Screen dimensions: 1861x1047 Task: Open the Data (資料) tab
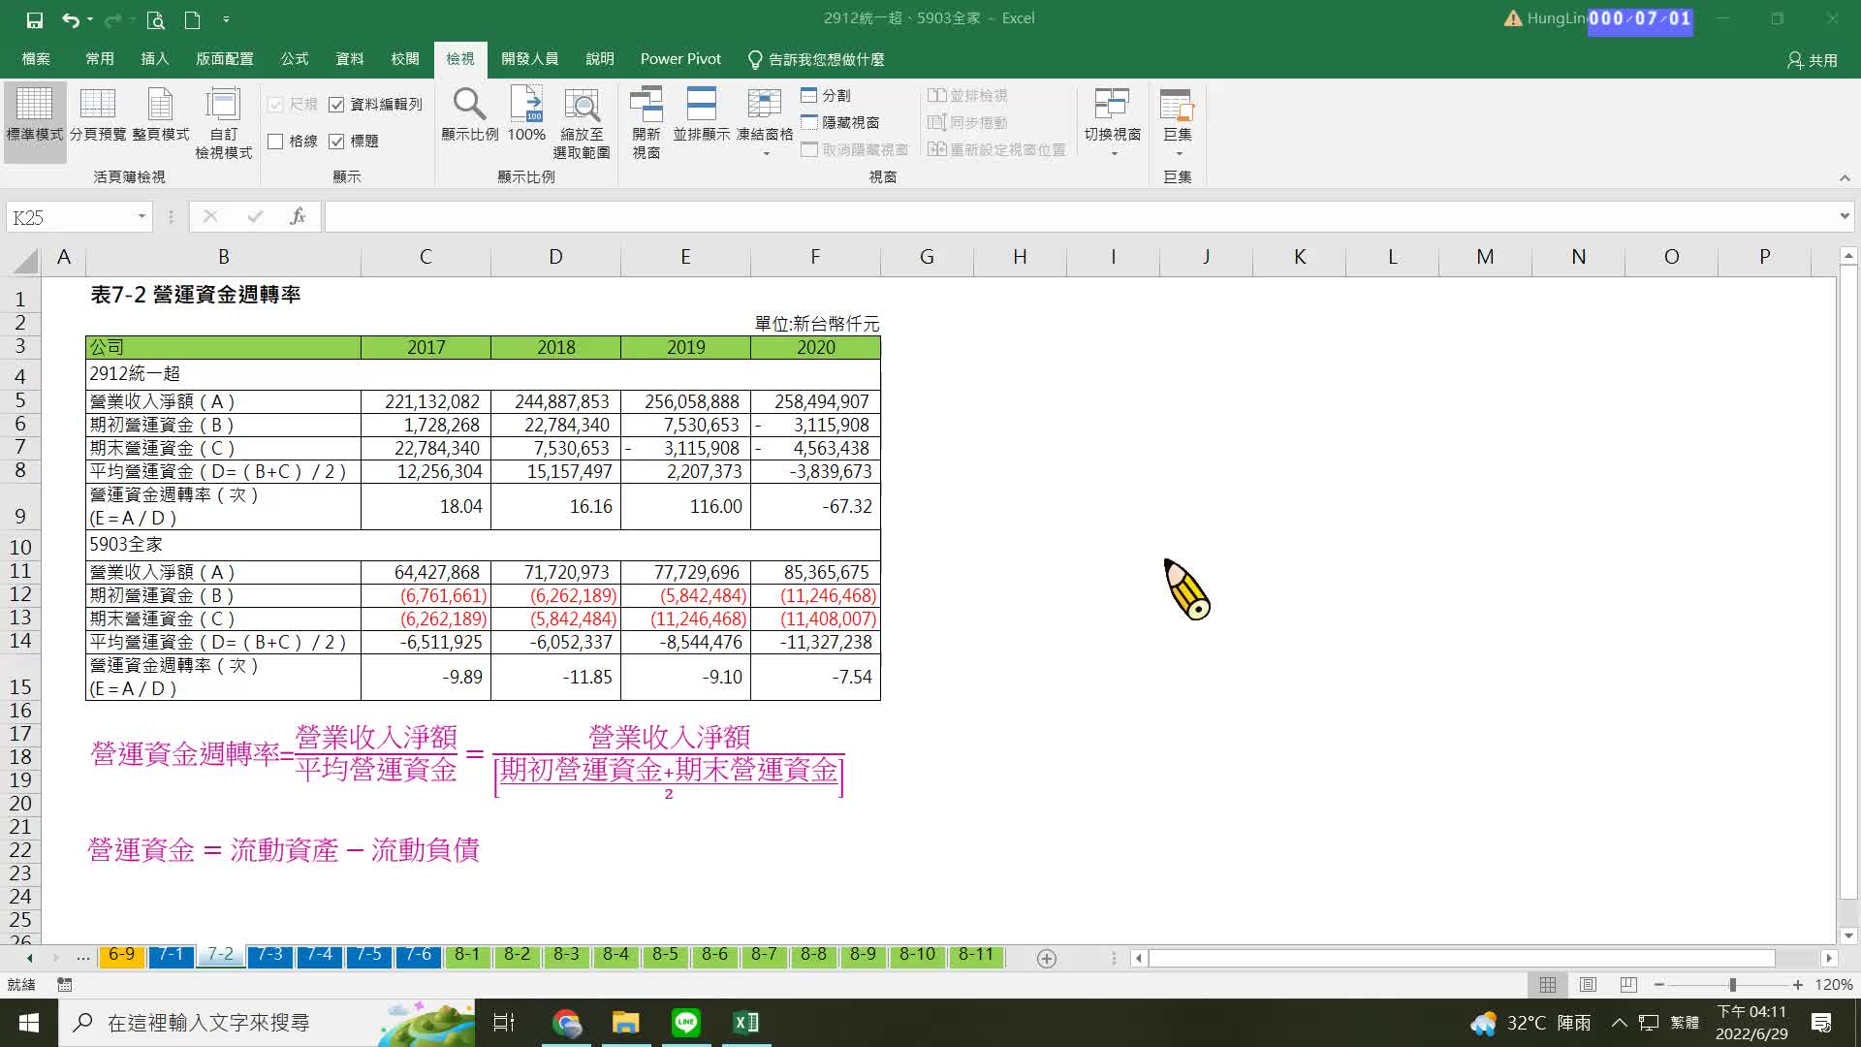tap(350, 59)
